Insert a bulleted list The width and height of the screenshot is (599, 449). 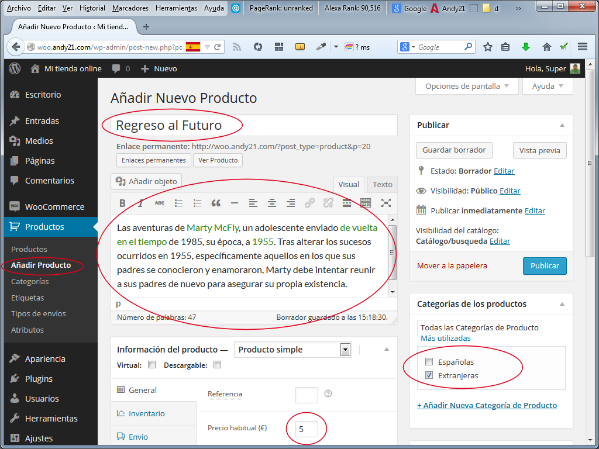178,203
